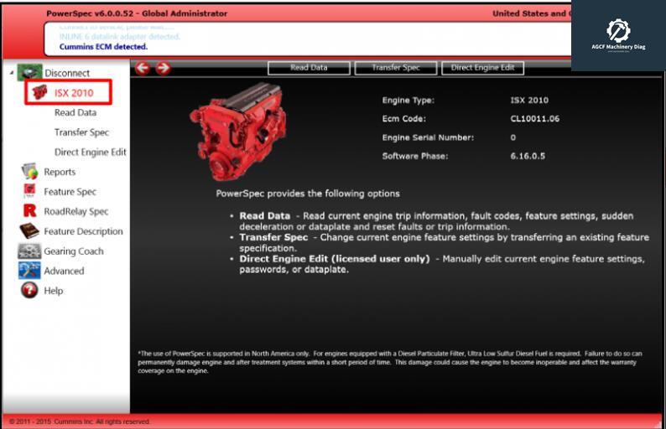Click the Advanced tools icon

(x=29, y=271)
